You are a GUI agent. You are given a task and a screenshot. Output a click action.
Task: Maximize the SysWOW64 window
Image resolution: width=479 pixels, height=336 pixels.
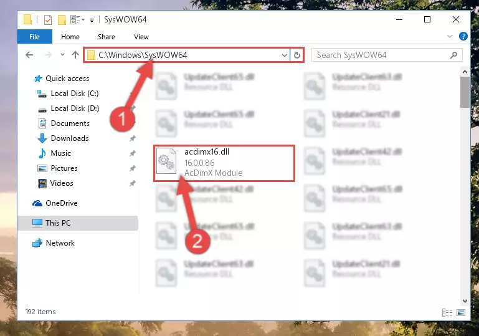click(427, 19)
